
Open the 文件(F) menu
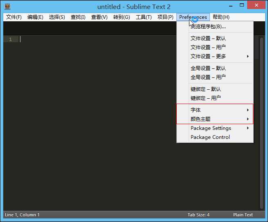pos(14,17)
